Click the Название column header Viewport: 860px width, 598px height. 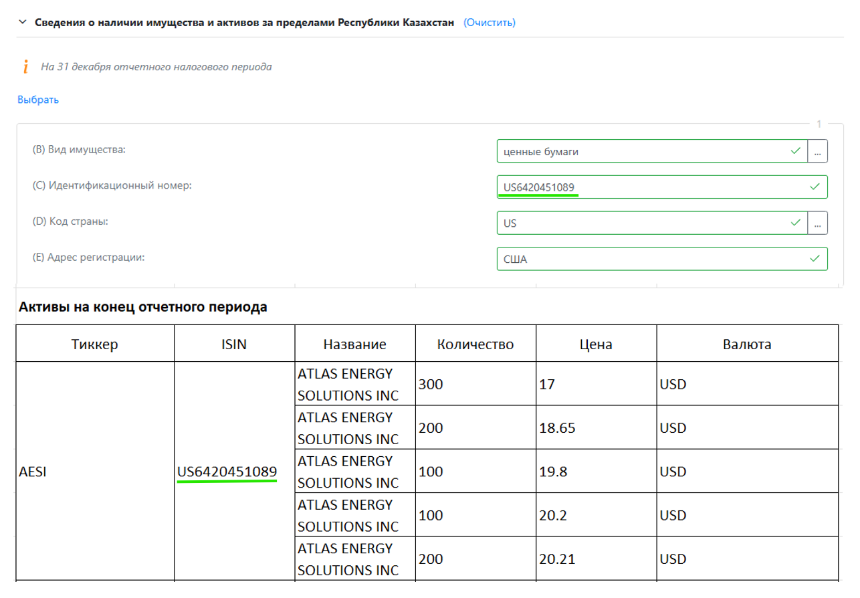355,344
